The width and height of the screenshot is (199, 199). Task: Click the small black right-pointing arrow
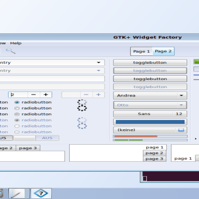click(196, 139)
